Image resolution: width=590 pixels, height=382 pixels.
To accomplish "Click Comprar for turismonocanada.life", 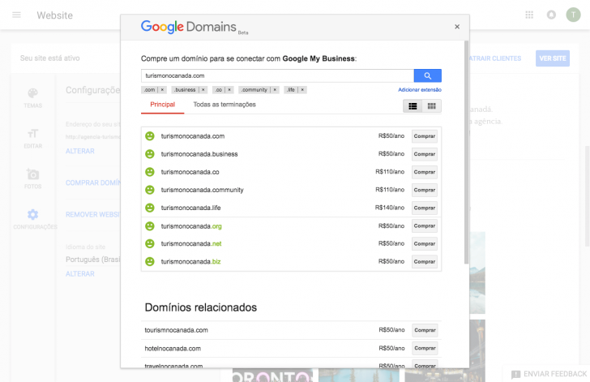I will pyautogui.click(x=425, y=208).
